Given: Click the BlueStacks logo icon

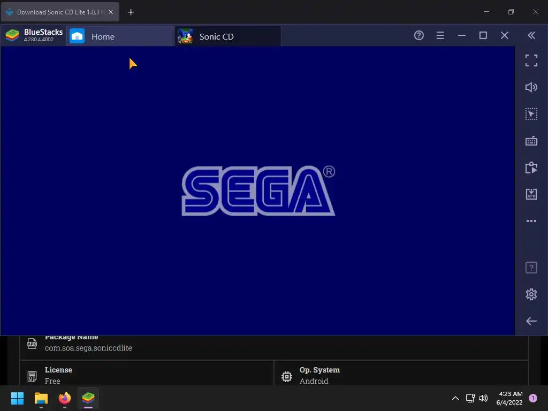Looking at the screenshot, I should [x=12, y=35].
